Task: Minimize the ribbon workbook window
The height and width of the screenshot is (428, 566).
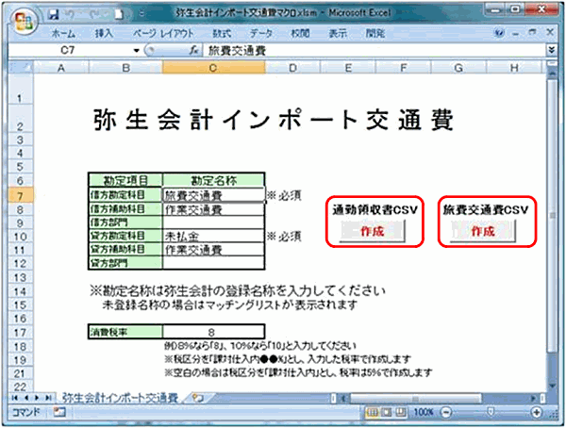Action: click(x=515, y=33)
